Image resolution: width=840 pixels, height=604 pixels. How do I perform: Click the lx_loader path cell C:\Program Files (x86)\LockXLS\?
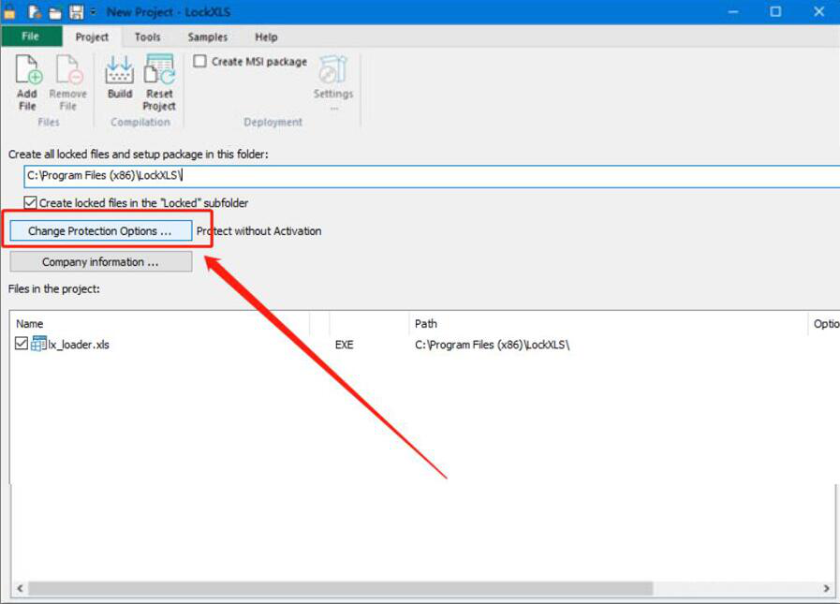coord(492,345)
